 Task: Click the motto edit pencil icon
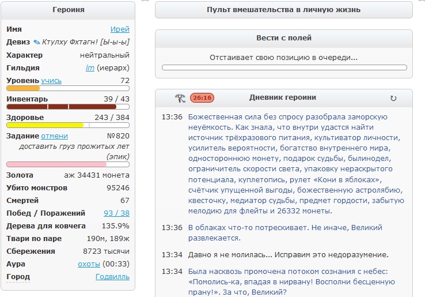(37, 42)
